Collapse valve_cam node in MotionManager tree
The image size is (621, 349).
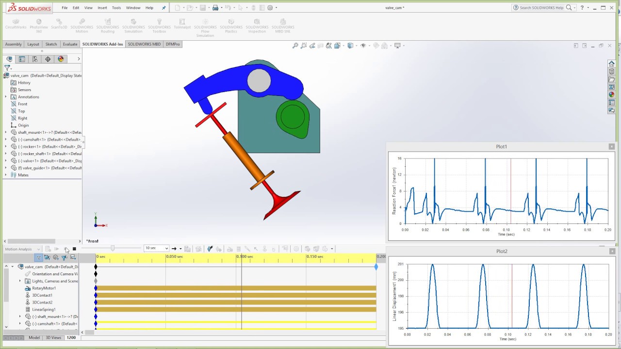click(13, 267)
